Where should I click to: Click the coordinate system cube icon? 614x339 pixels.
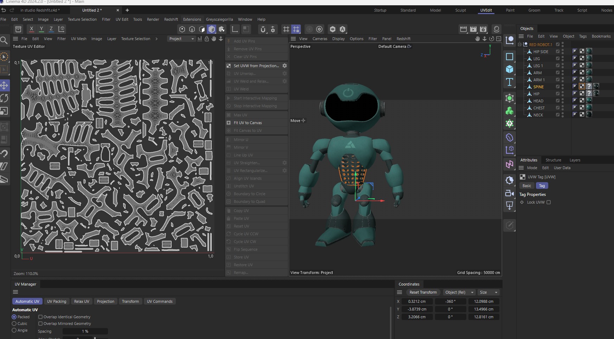[x=61, y=29]
